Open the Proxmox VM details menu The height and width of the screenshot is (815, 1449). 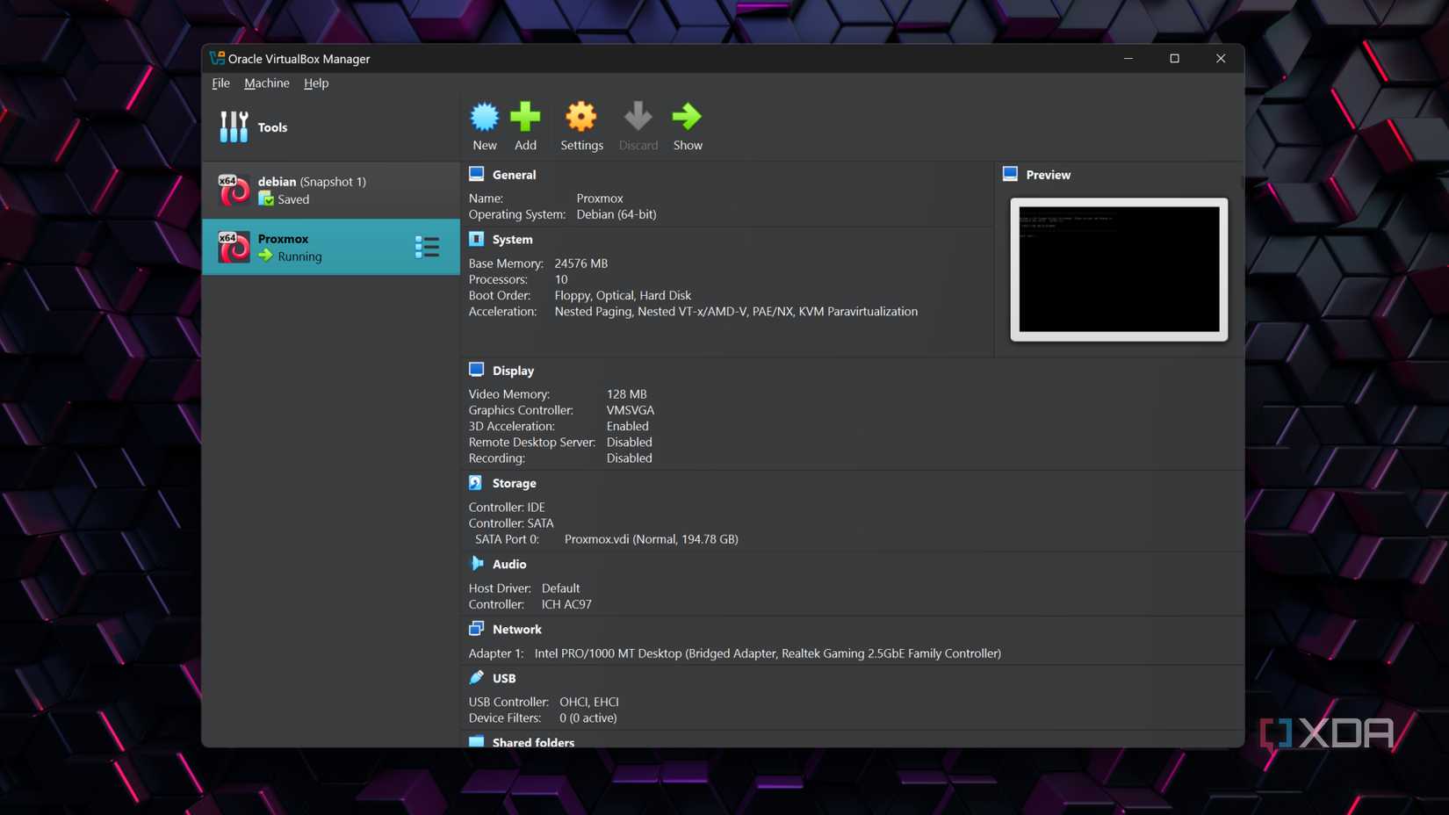pos(428,247)
